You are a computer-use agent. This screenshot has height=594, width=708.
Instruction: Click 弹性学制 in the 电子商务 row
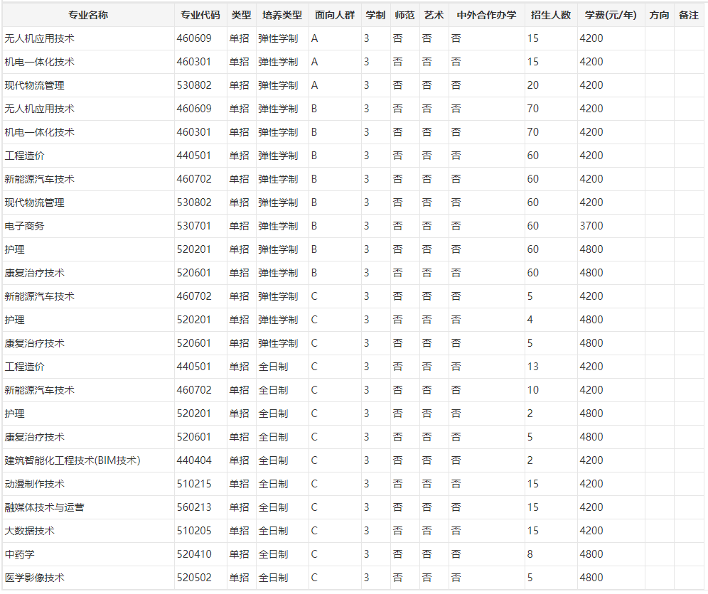pyautogui.click(x=278, y=226)
